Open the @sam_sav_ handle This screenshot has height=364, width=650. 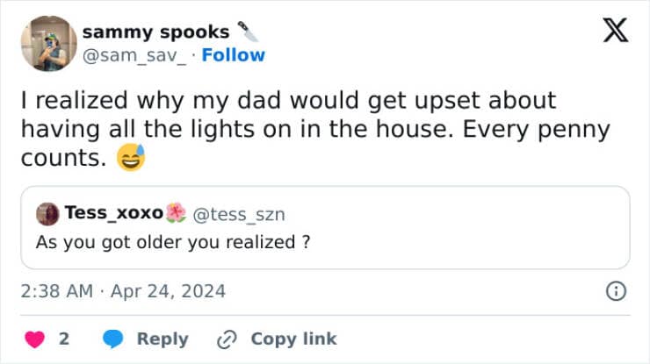[x=136, y=55]
